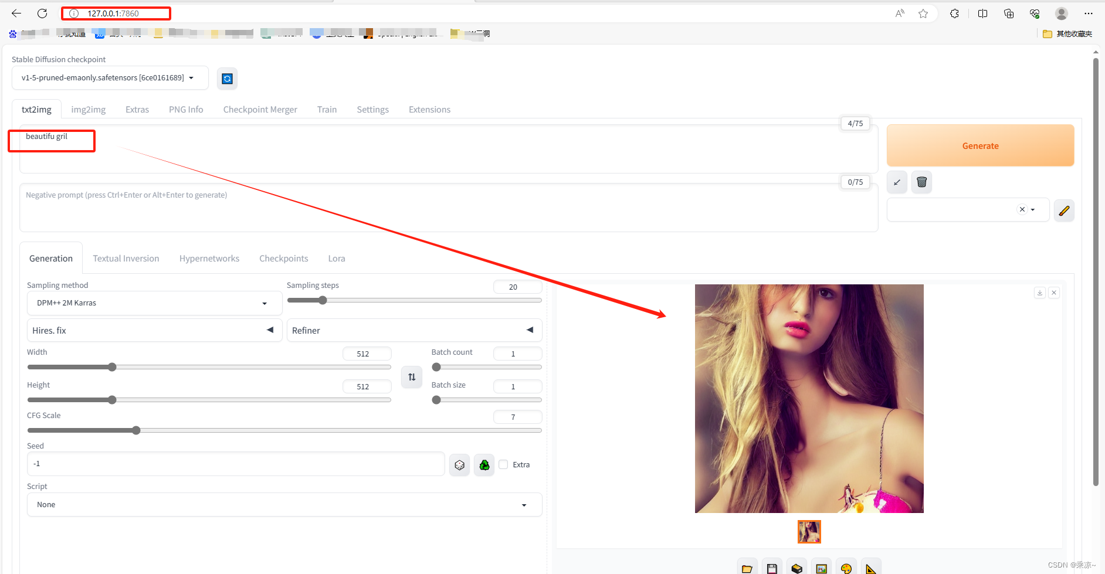This screenshot has width=1105, height=574.
Task: Open browser settings and more menu
Action: coord(1089,13)
